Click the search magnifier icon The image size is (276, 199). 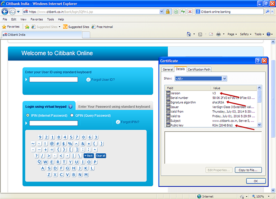266,12
